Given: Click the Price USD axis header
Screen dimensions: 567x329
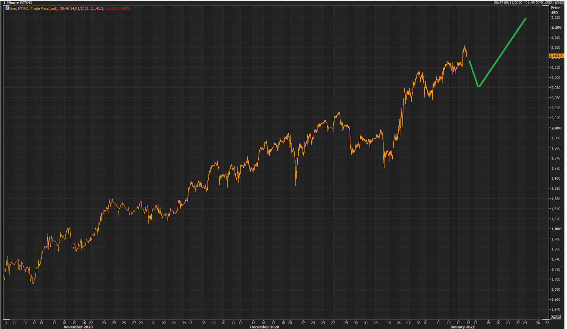Looking at the screenshot, I should pos(555,10).
